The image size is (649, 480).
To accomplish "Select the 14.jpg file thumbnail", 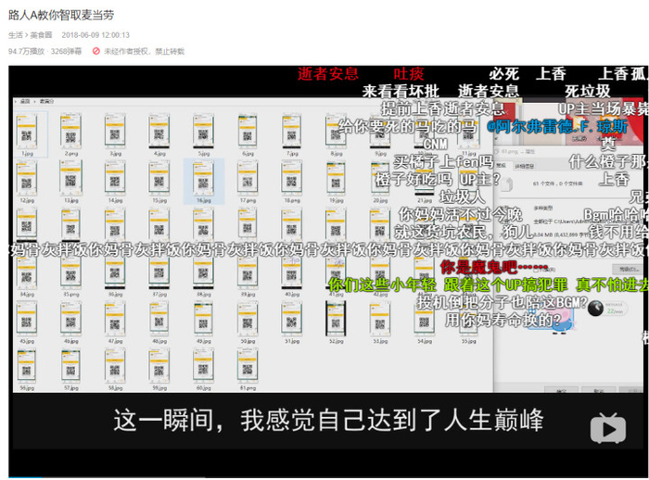I will tap(115, 180).
